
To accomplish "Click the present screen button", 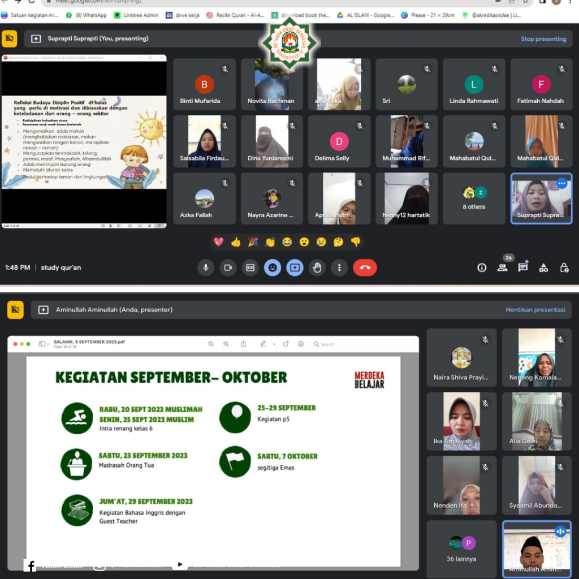I will 295,268.
